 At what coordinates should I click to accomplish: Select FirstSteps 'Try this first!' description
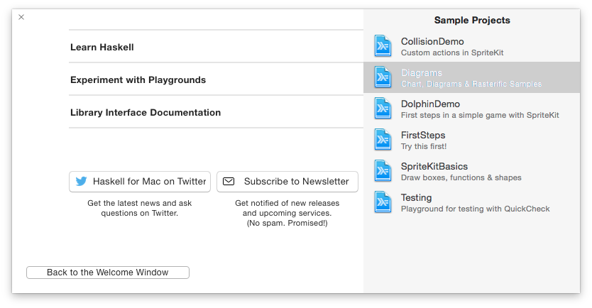tap(424, 146)
